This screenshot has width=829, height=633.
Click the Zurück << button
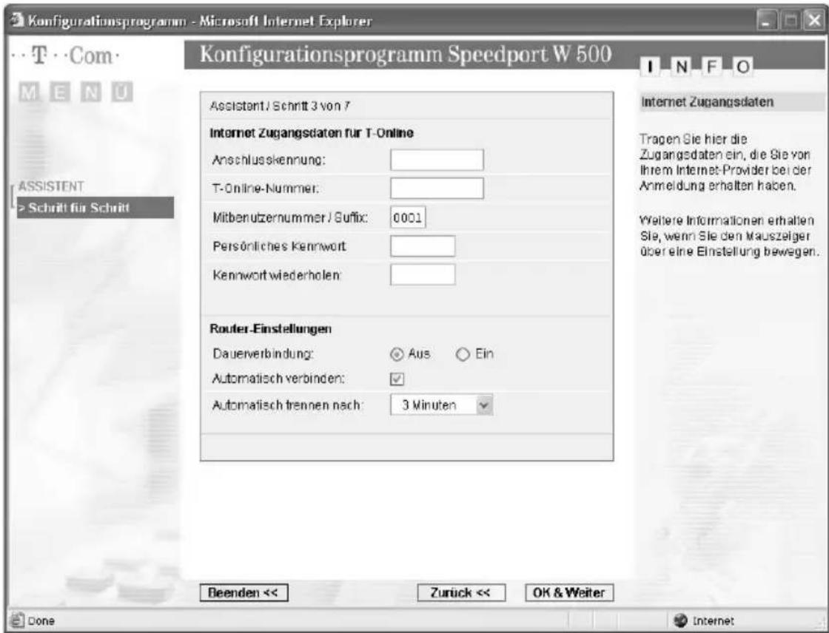point(461,593)
